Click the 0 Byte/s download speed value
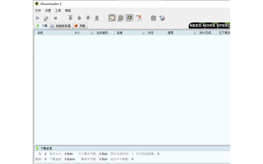263x164 pixels. click(70, 159)
